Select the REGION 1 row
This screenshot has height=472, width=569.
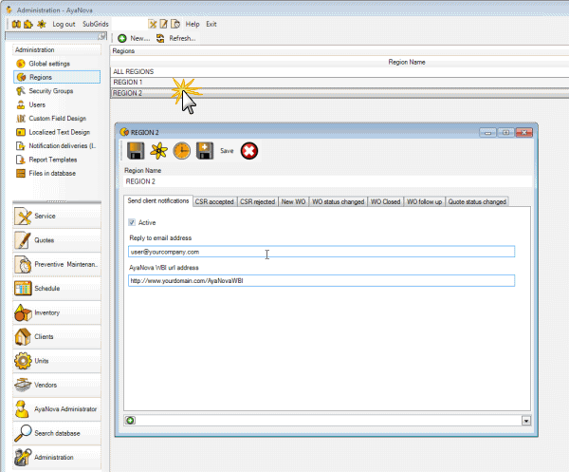(x=340, y=83)
